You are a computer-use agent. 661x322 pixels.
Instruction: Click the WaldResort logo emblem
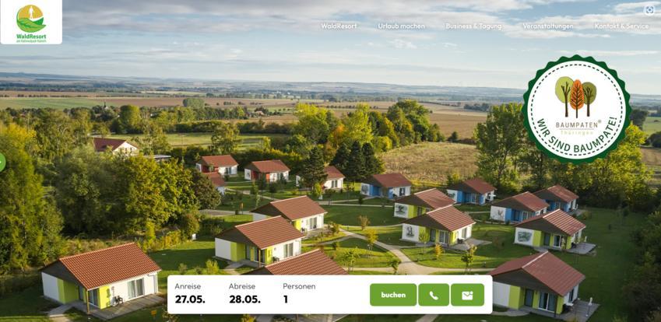31,19
